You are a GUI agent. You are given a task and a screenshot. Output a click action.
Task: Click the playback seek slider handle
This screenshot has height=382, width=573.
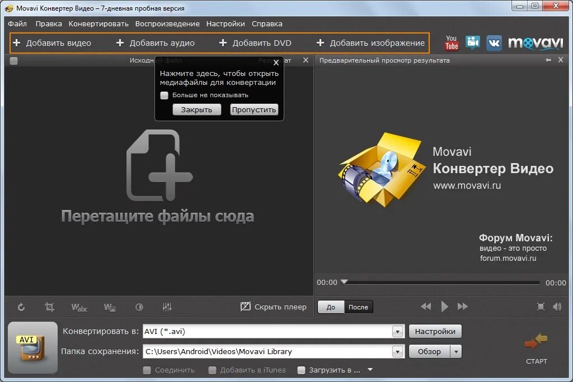[x=344, y=281]
